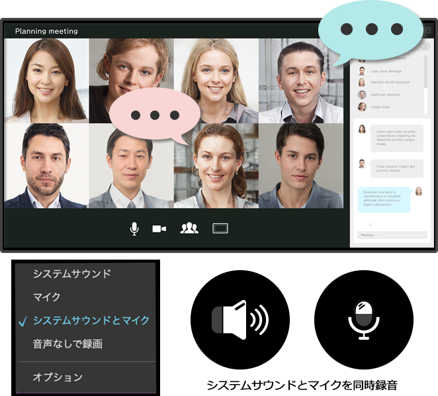Click the avatar beside the Fusce posuere message

point(362,164)
